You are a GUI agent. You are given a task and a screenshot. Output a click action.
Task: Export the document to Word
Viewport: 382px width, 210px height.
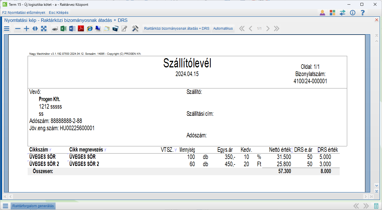pyautogui.click(x=72, y=29)
